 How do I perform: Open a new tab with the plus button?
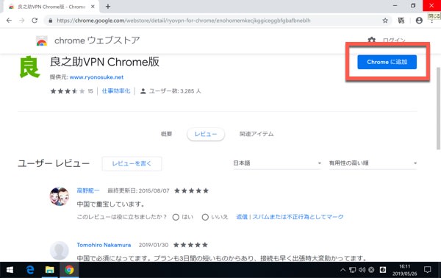(x=108, y=7)
